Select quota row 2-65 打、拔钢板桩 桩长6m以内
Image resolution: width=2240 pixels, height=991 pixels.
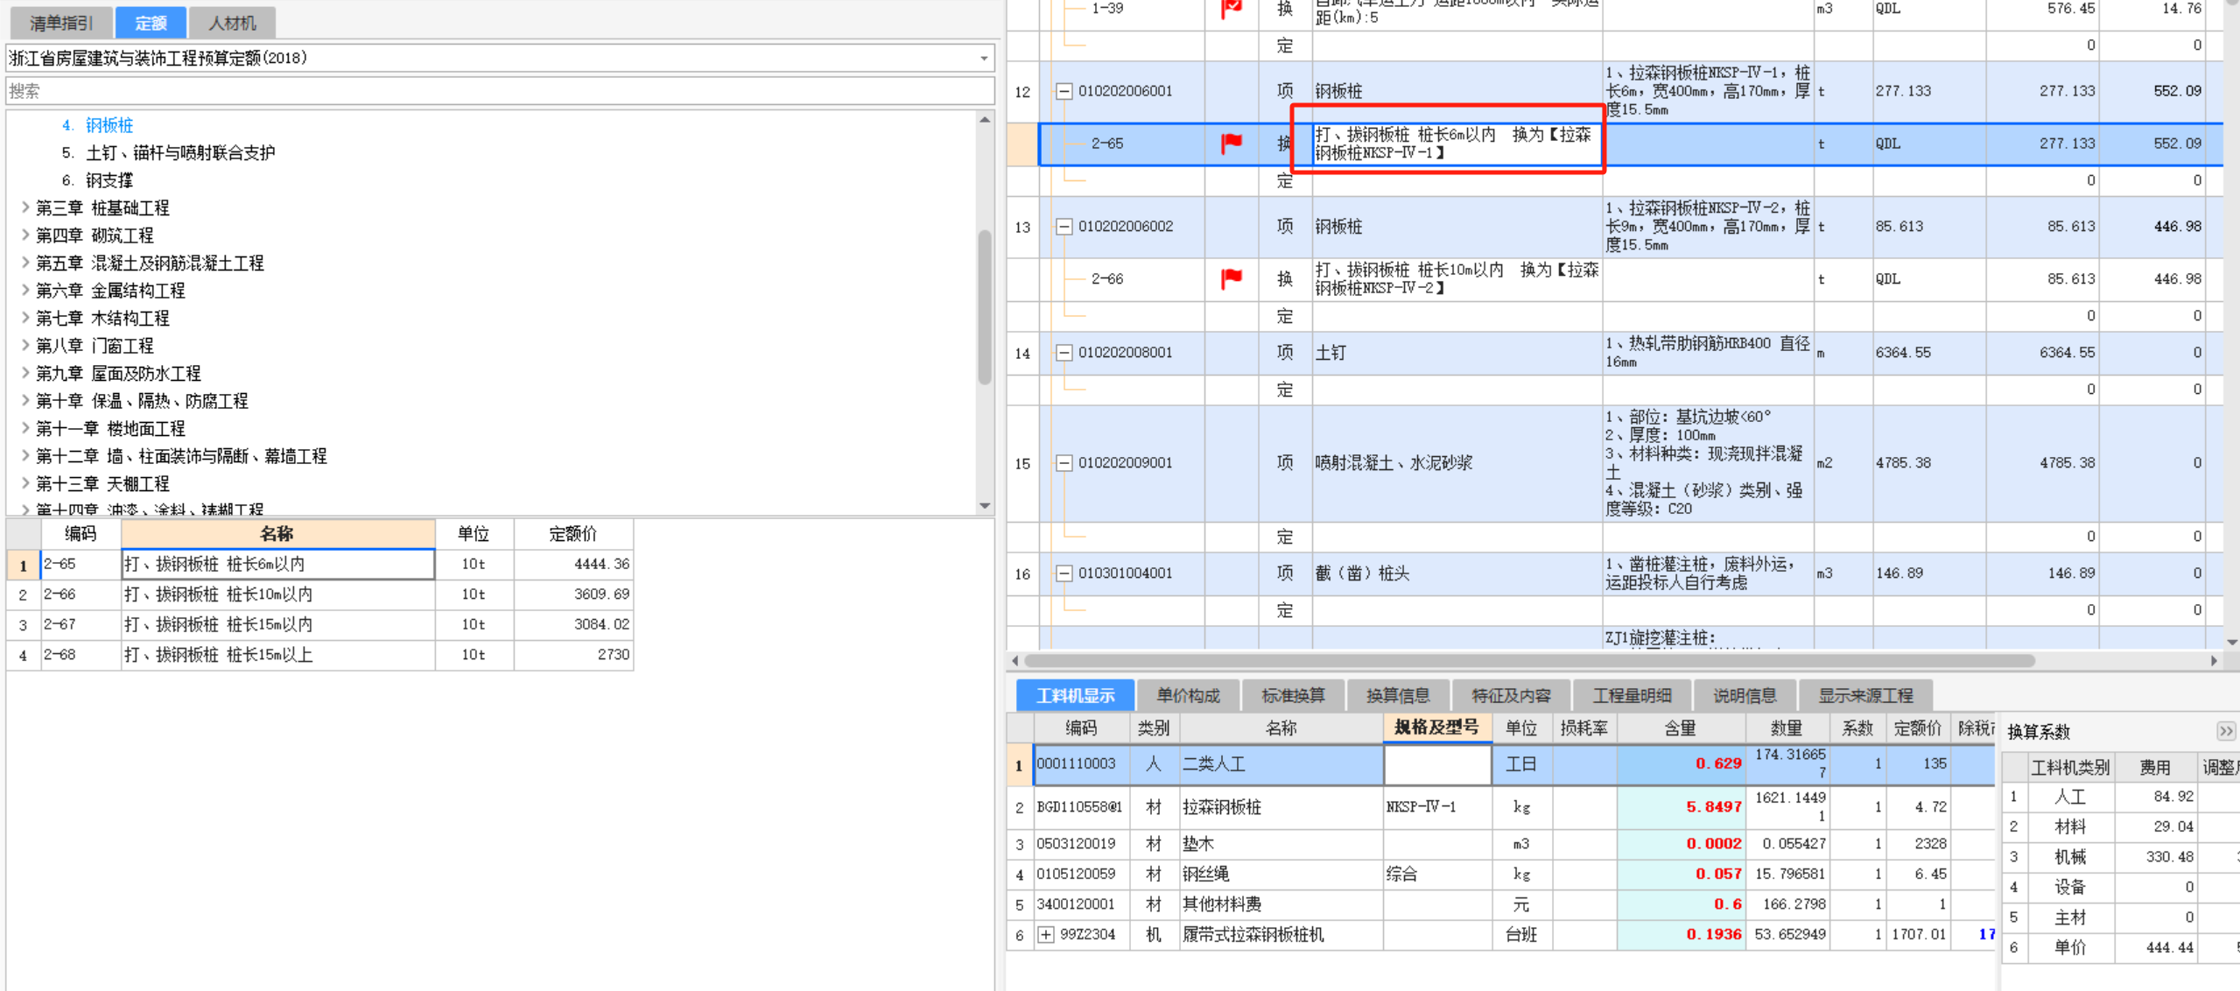pos(319,565)
